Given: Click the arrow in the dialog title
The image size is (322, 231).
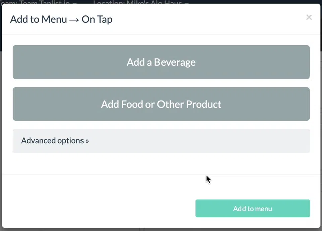Looking at the screenshot, I should [x=74, y=20].
